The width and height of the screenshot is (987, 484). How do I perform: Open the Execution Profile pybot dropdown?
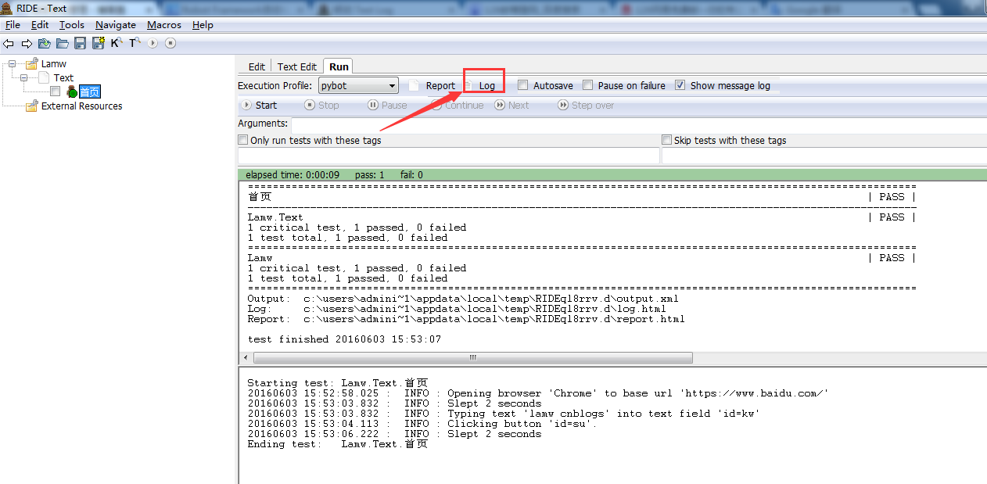tap(359, 86)
